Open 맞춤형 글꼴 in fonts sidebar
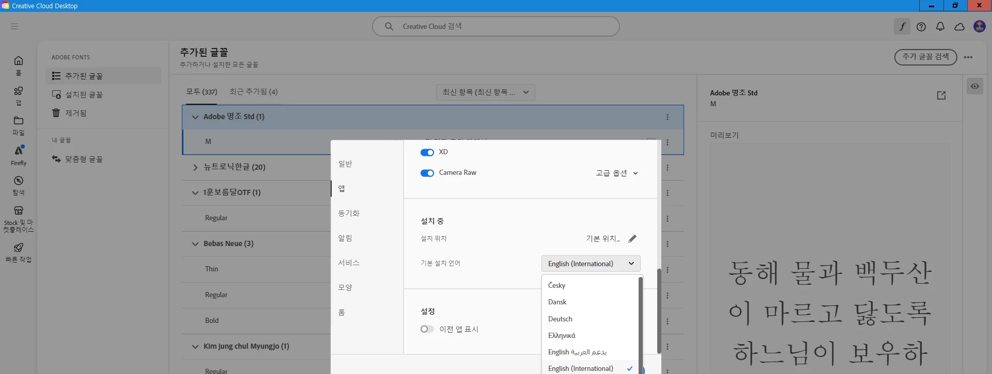Screen dimensions: 992x374 click(103, 159)
